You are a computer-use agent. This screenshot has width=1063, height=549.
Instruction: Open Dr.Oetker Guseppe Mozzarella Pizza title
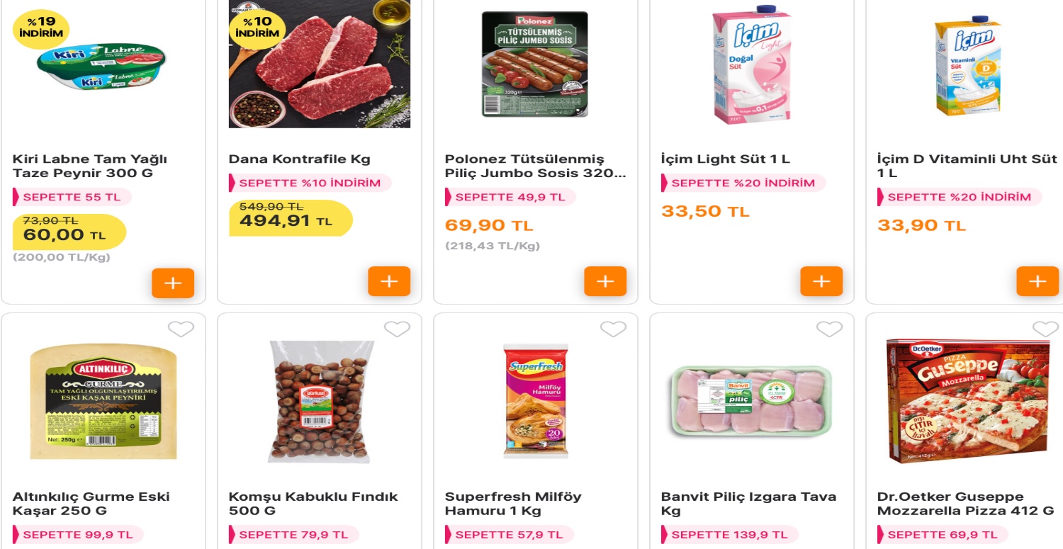(966, 504)
